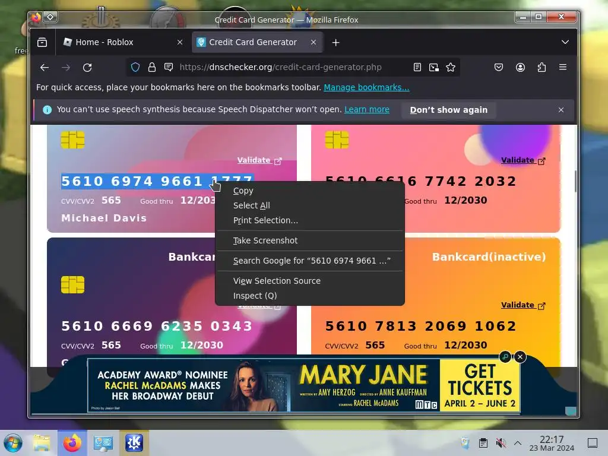608x456 pixels.
Task: Close the Credit Card Generator tab
Action: pyautogui.click(x=313, y=42)
